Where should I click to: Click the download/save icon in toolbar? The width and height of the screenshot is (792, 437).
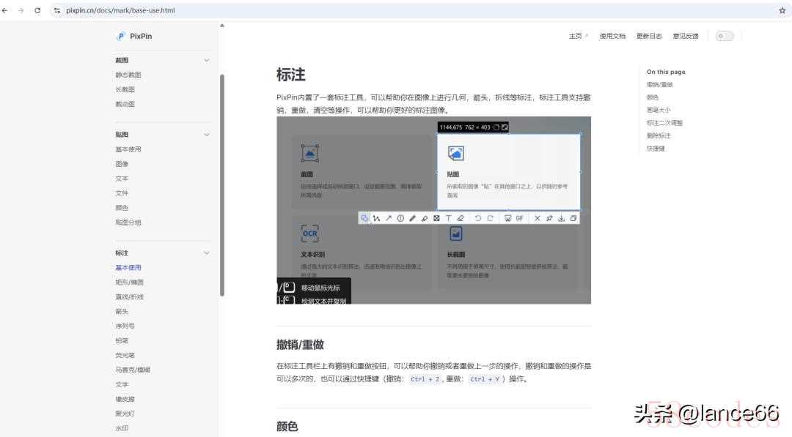[561, 218]
